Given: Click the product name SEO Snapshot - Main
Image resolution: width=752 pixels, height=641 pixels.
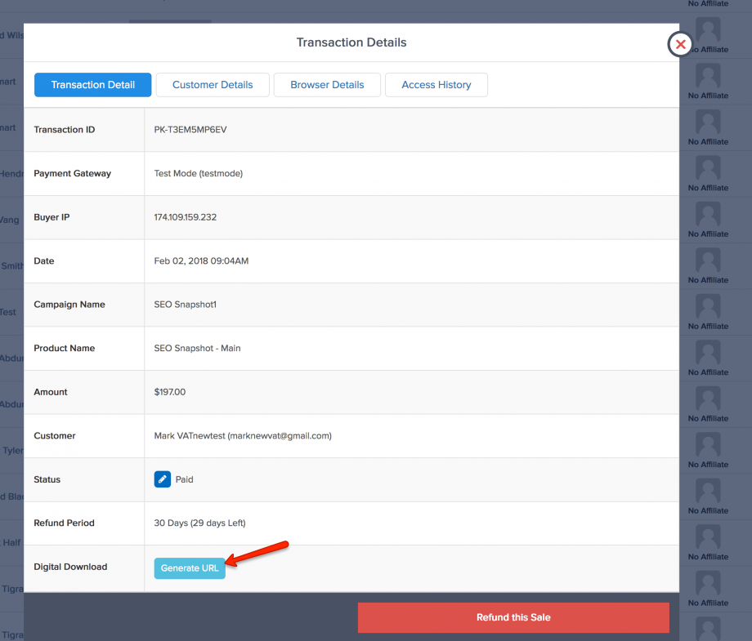Looking at the screenshot, I should tap(197, 349).
